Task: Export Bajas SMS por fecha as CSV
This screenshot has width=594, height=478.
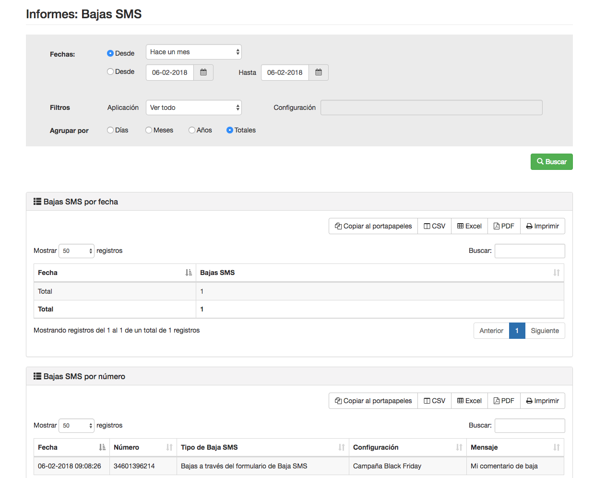Action: tap(434, 226)
